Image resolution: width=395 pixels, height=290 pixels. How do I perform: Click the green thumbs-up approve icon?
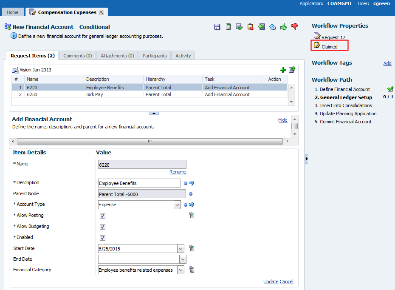[x=284, y=27]
